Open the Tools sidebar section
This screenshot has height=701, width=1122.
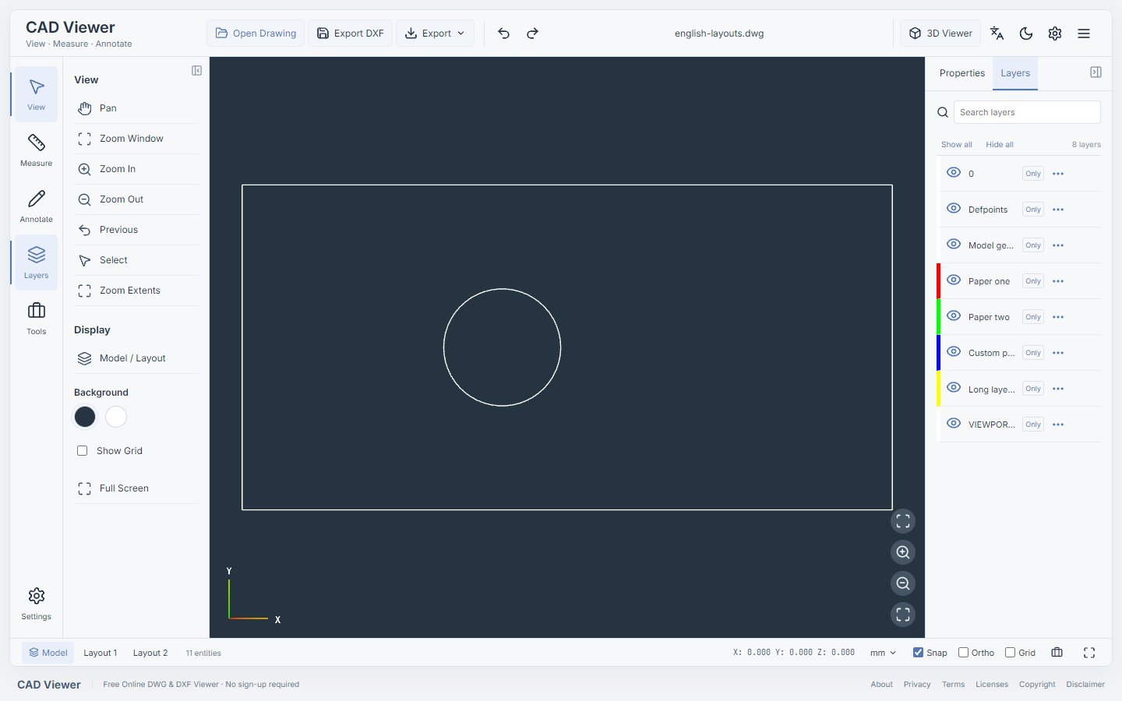click(36, 319)
